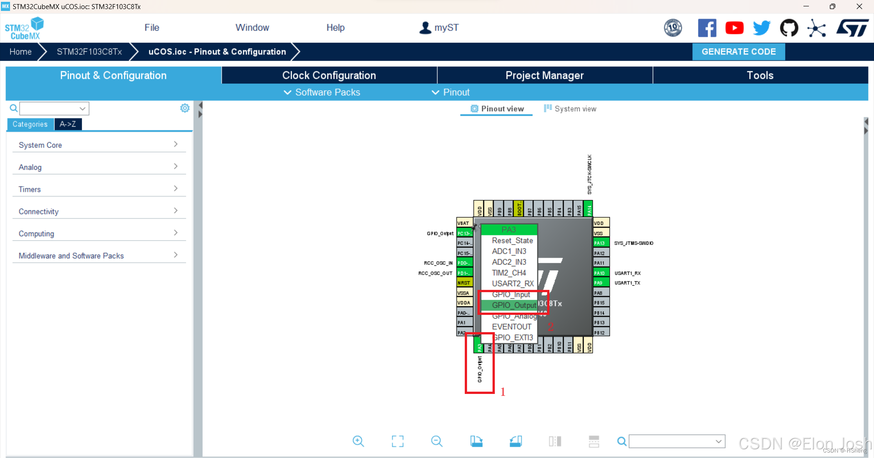Click the STM32F103C8Tx breadcrumb
Image resolution: width=874 pixels, height=458 pixels.
(89, 52)
